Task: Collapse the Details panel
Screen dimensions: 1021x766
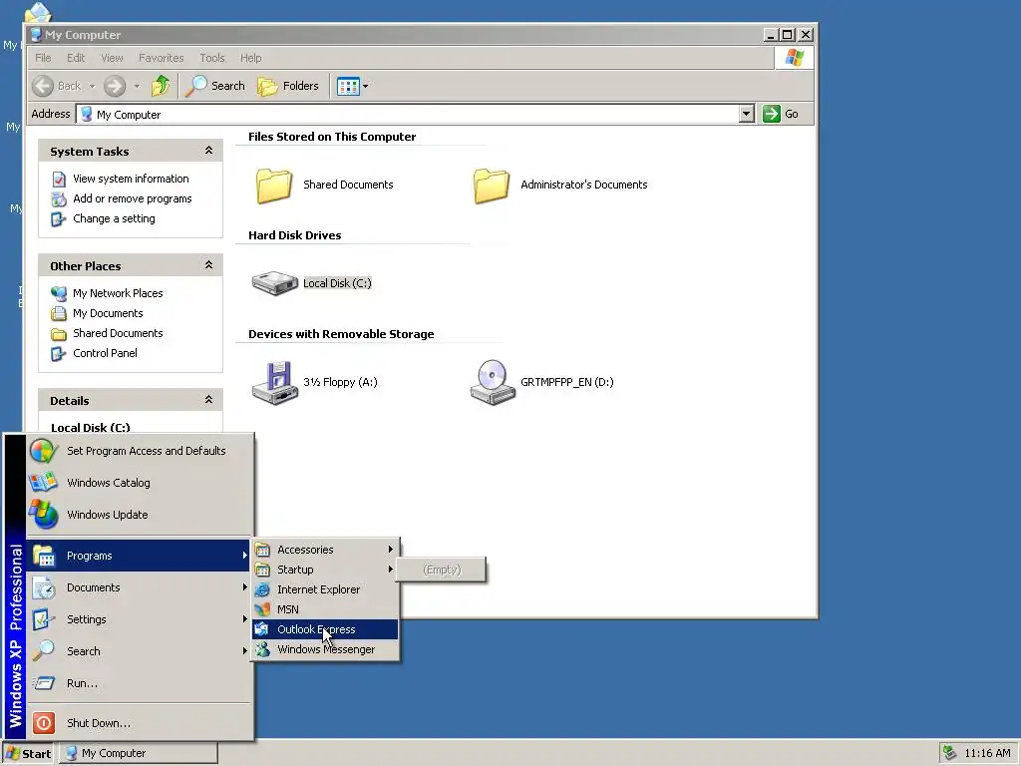Action: click(x=208, y=400)
